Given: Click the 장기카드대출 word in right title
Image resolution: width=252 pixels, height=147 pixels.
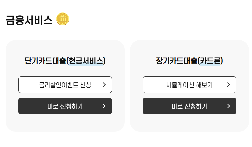Looking at the screenshot, I should (176, 61).
